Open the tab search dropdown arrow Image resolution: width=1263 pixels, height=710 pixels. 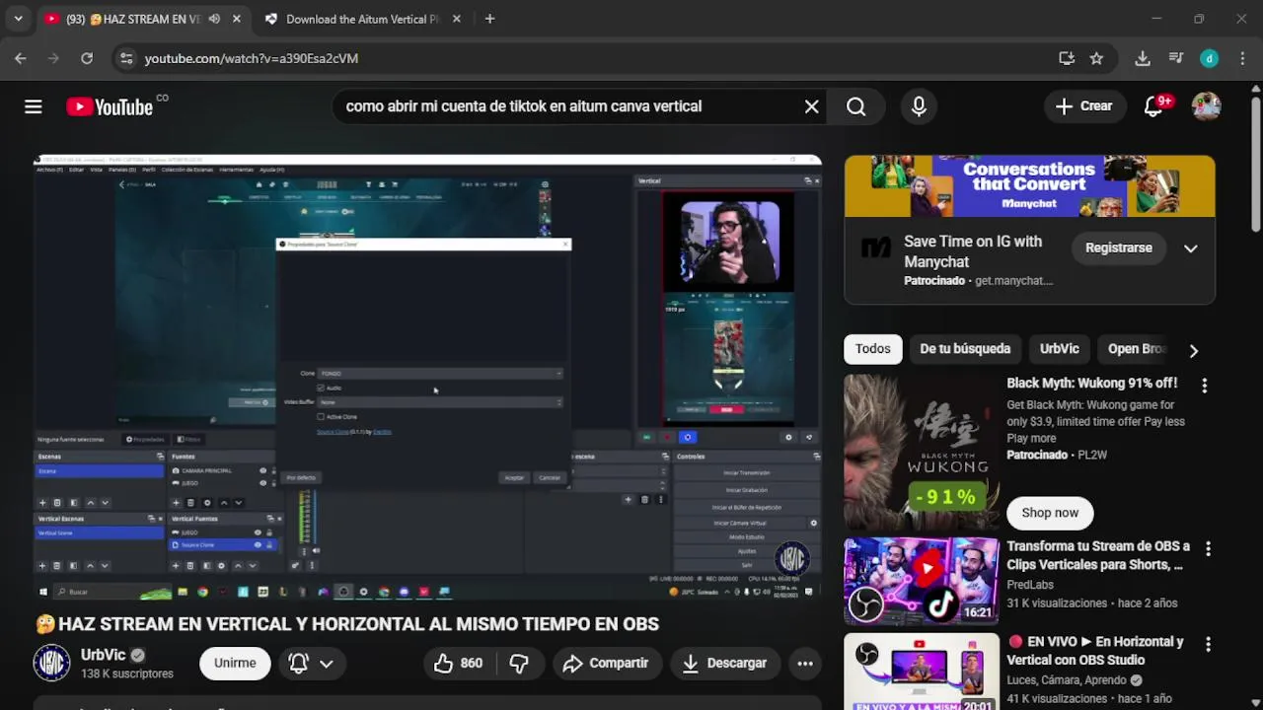18,19
